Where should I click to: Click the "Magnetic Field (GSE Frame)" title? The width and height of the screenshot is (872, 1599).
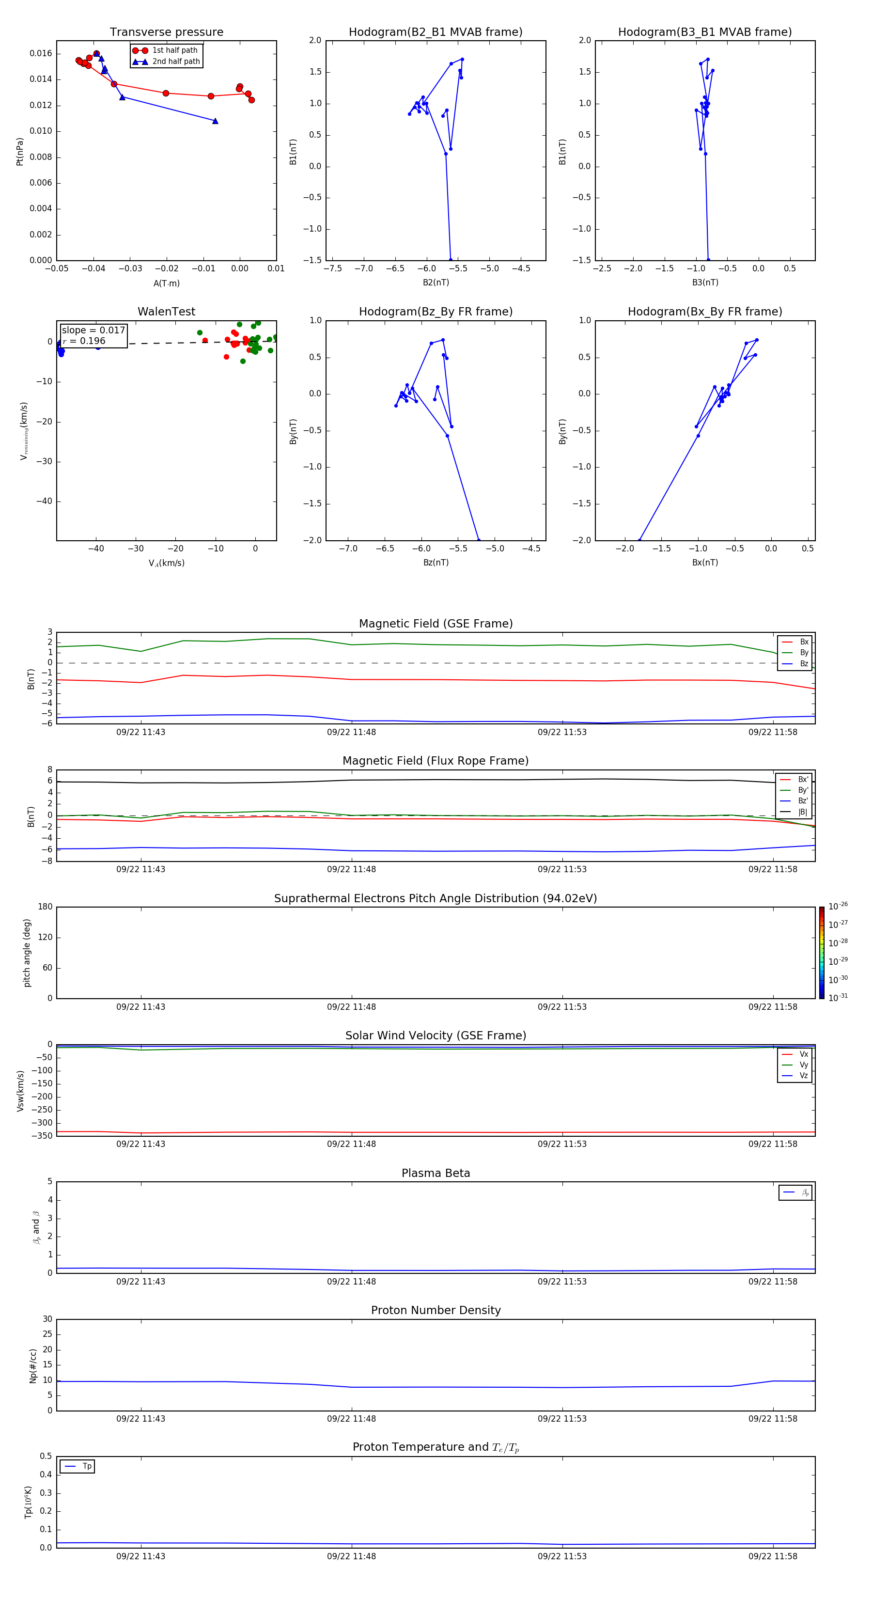point(436,624)
